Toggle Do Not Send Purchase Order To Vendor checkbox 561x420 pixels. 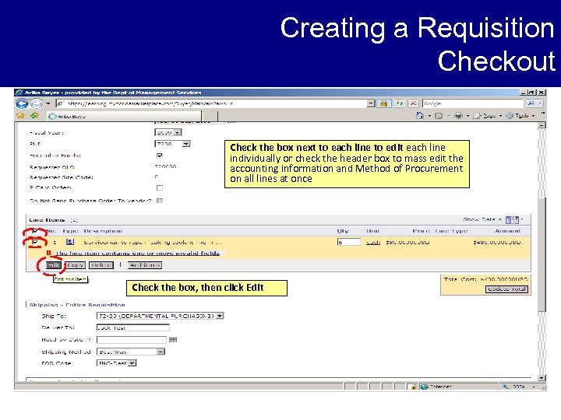click(x=160, y=201)
